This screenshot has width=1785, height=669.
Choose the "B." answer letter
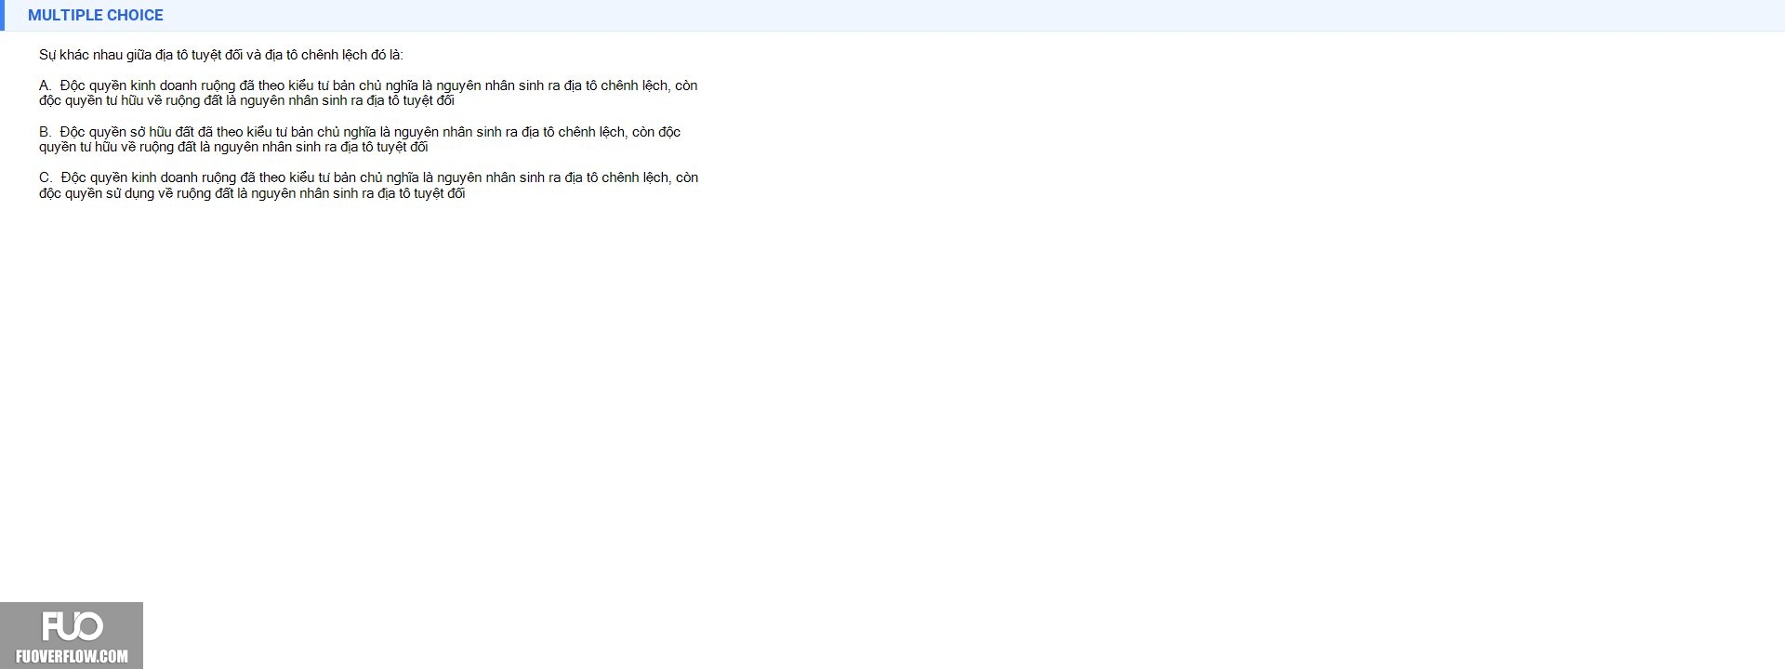click(x=45, y=132)
